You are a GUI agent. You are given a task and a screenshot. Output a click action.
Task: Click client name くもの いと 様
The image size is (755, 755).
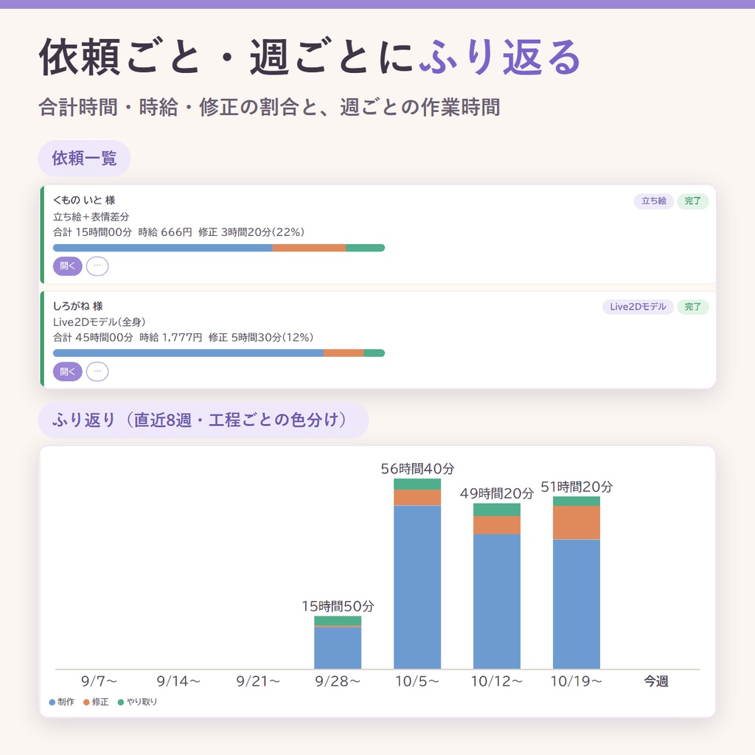[84, 201]
